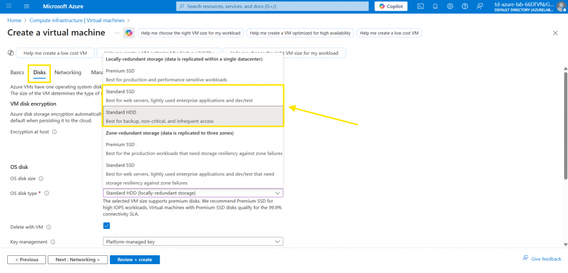568x273 pixels.
Task: Launch Cloud Shell from the top bar
Action: (x=420, y=6)
